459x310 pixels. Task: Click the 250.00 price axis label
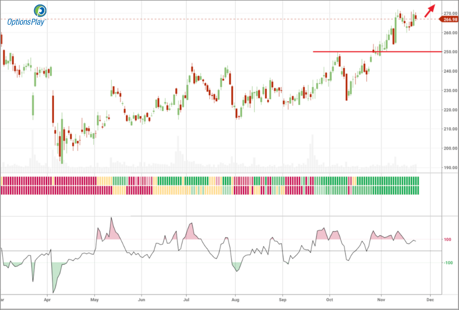pos(447,52)
